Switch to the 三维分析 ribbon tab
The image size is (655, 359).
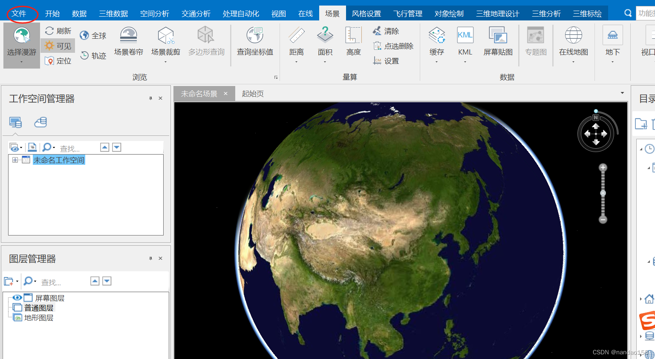[x=546, y=13]
